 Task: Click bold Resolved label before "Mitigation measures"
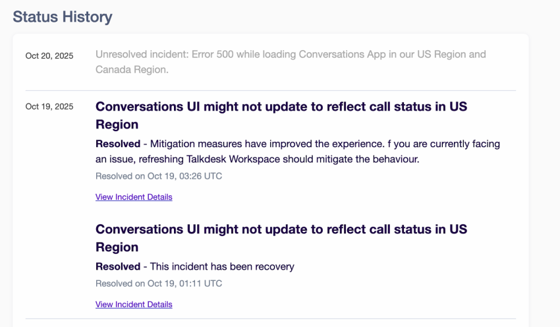click(x=118, y=144)
